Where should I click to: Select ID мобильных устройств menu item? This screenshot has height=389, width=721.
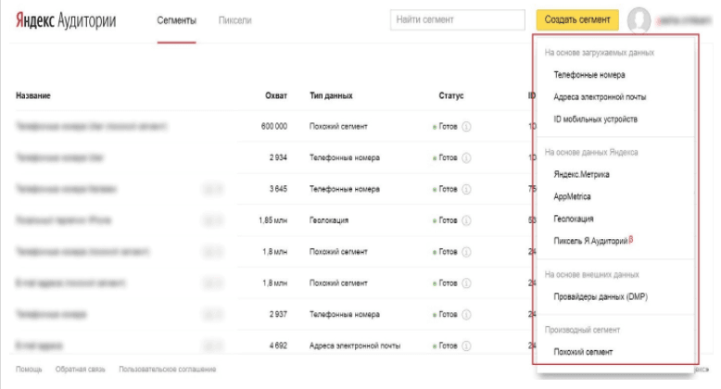(x=596, y=119)
